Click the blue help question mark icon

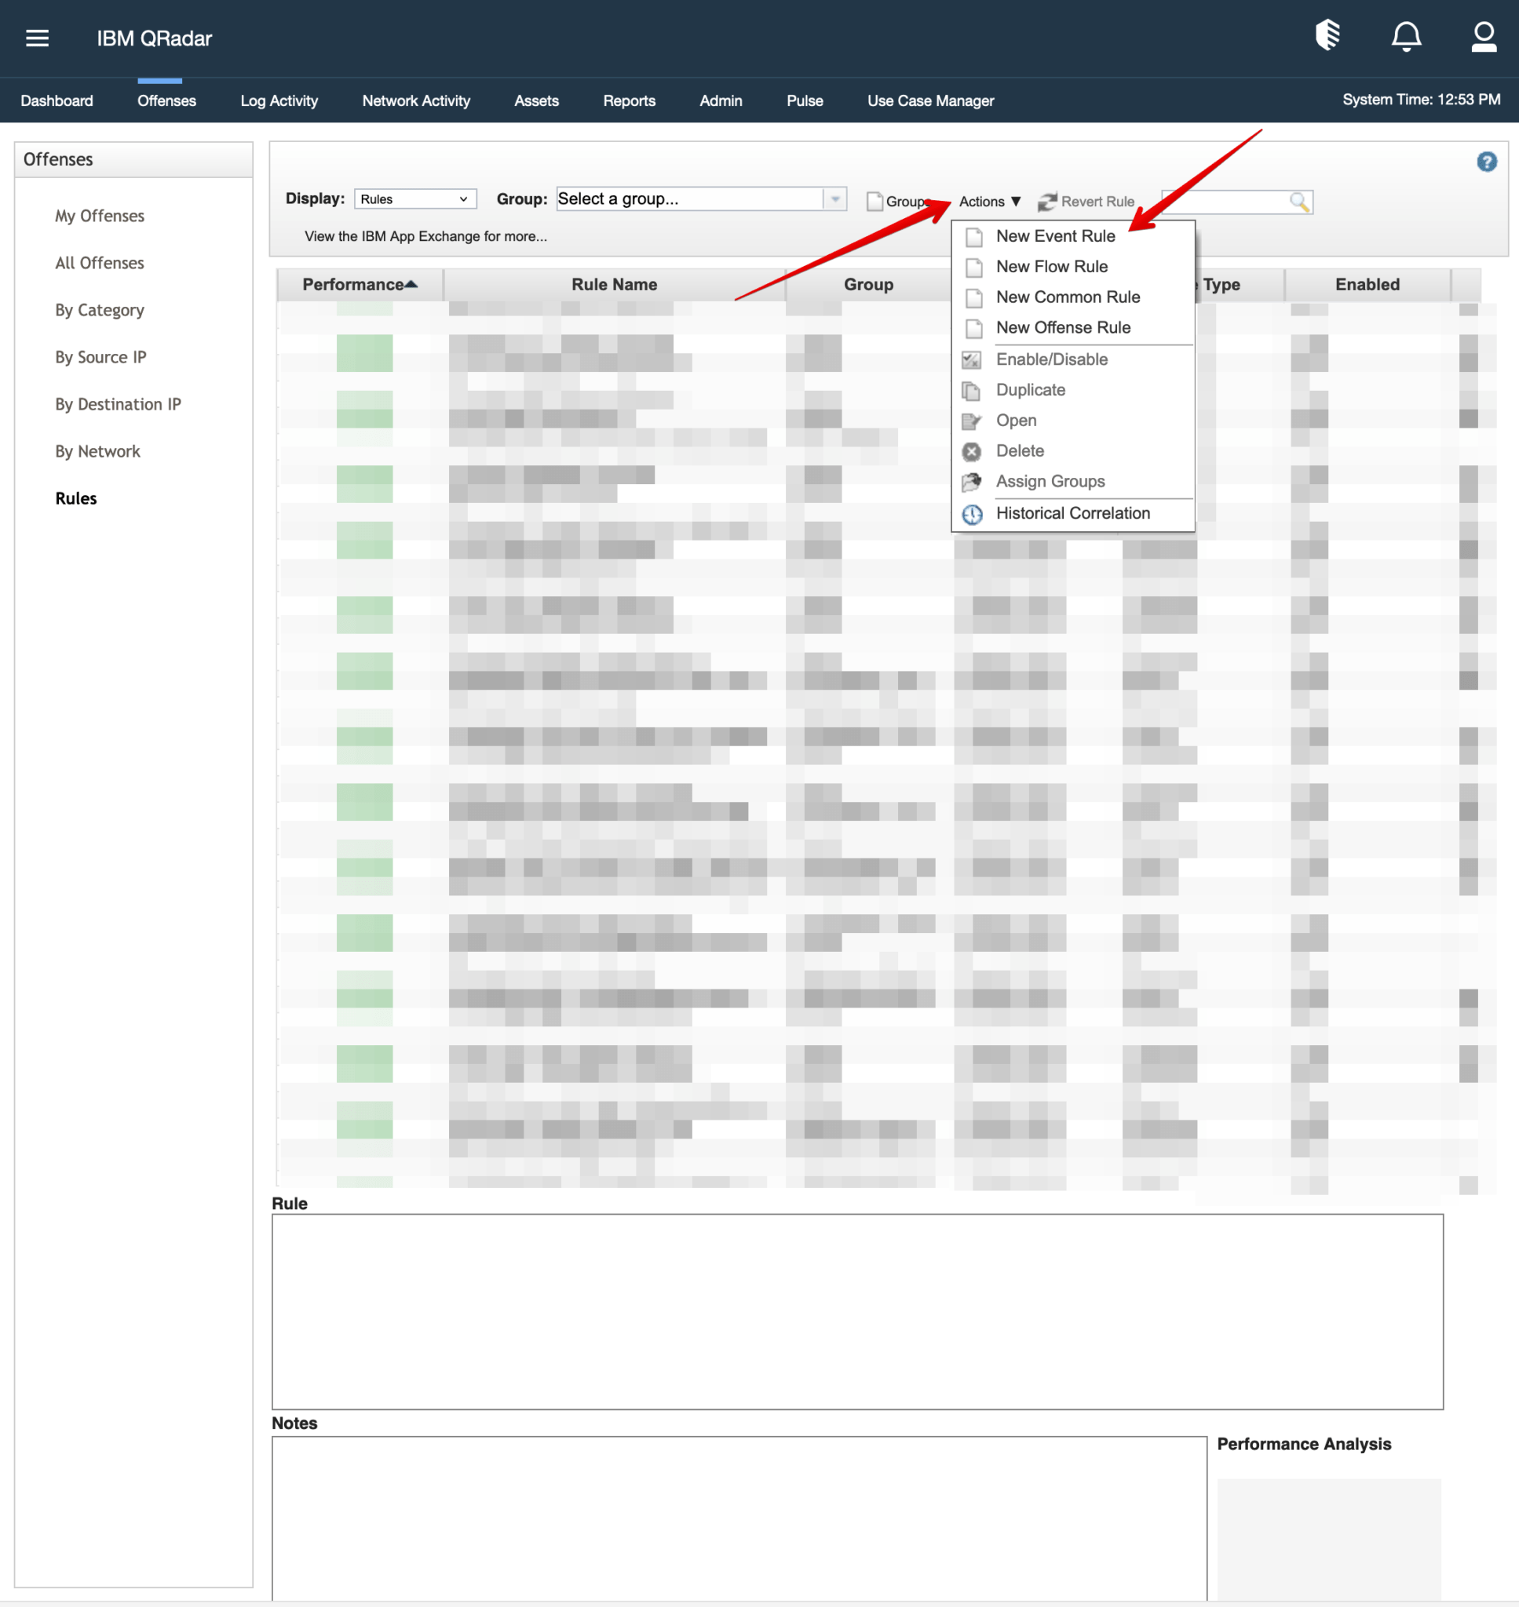[x=1486, y=162]
